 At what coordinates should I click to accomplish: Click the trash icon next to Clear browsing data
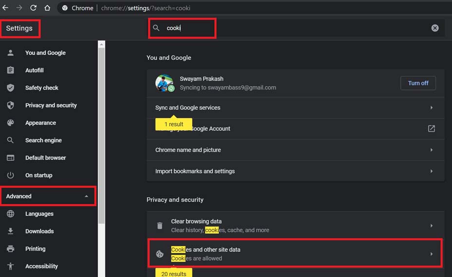click(160, 225)
